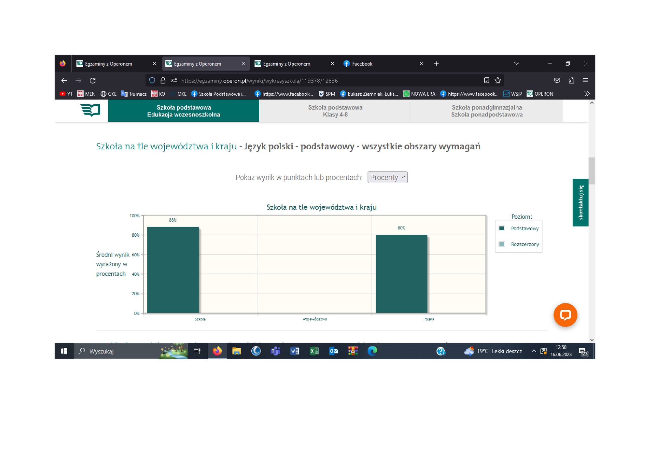
Task: Close the active Egzaminy z Operonem tab
Action: click(243, 64)
